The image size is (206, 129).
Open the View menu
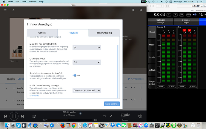coord(24,1)
